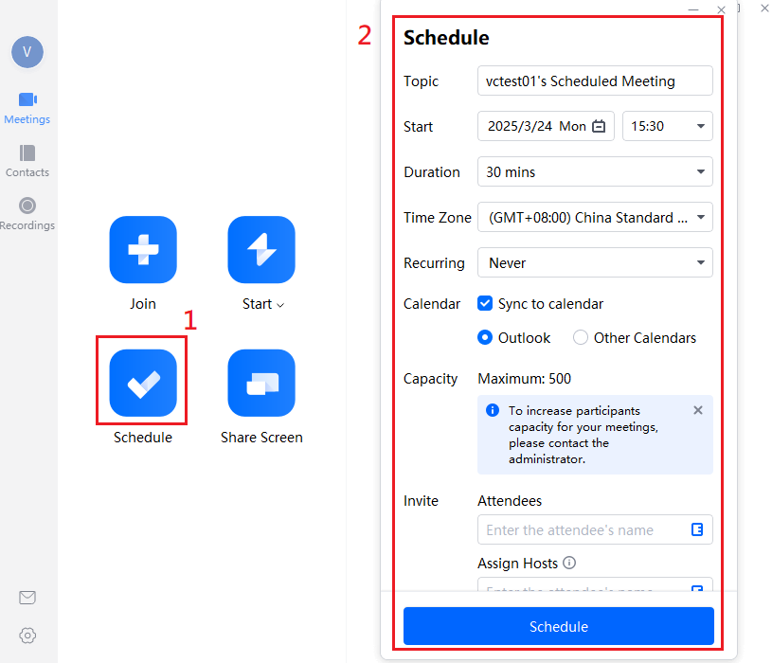The image size is (772, 663).
Task: Click the Assign Hosts info icon
Action: point(569,563)
